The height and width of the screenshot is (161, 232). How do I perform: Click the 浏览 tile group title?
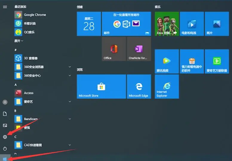click(x=80, y=69)
